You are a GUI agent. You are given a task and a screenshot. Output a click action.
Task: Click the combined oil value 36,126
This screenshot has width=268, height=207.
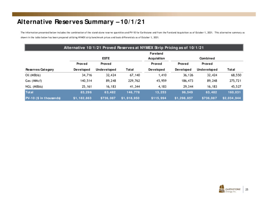point(188,75)
